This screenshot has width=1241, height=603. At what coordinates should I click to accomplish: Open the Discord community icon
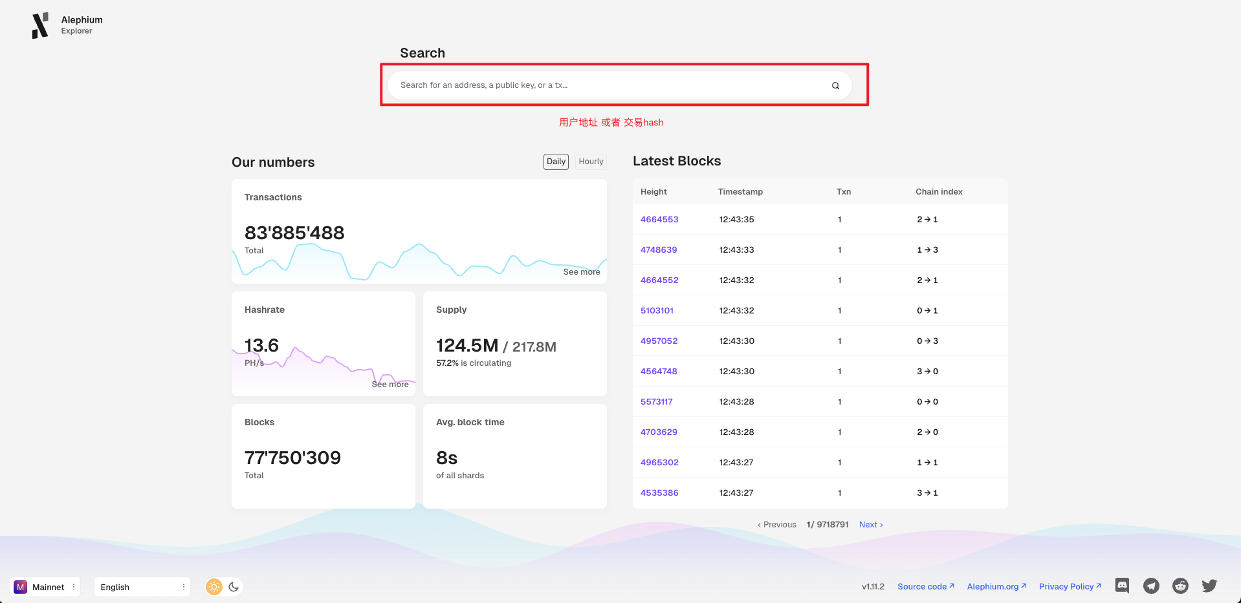tap(1122, 586)
